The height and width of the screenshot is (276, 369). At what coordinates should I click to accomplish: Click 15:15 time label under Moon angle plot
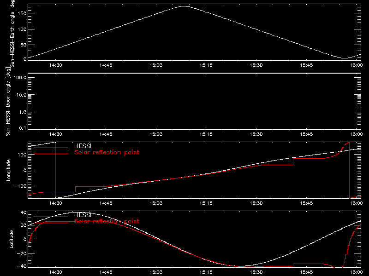point(206,134)
